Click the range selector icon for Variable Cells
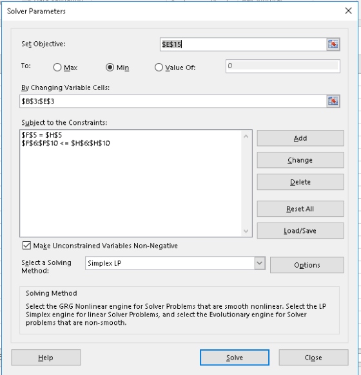 (333, 101)
